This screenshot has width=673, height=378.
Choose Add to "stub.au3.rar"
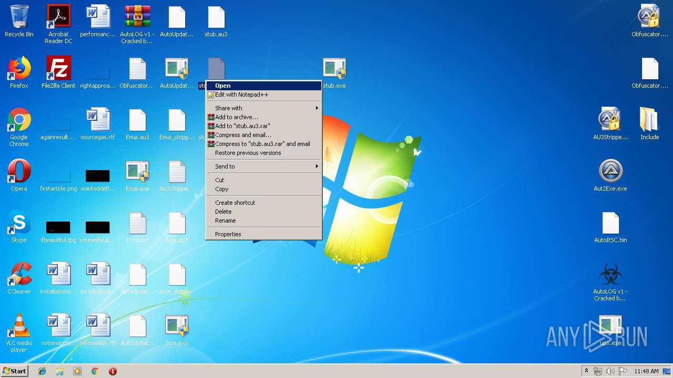(263, 126)
